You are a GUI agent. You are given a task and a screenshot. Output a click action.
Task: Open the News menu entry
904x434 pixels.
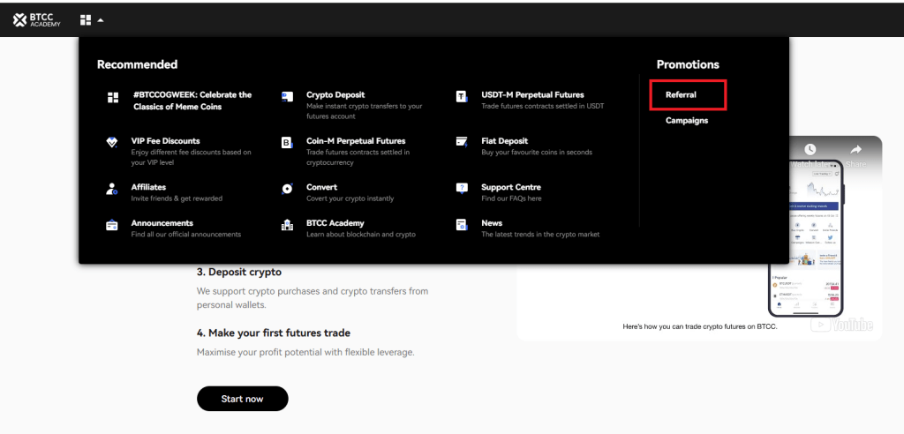point(492,223)
